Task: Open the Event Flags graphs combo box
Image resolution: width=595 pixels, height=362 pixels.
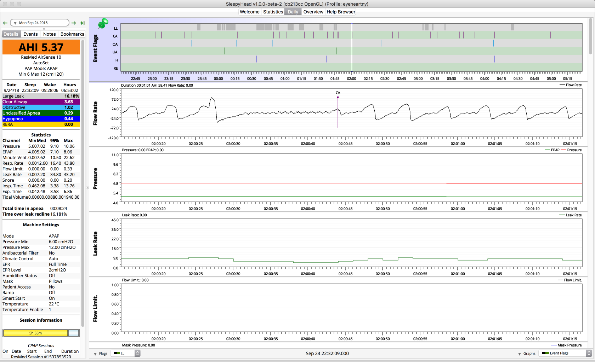Action: click(x=565, y=353)
